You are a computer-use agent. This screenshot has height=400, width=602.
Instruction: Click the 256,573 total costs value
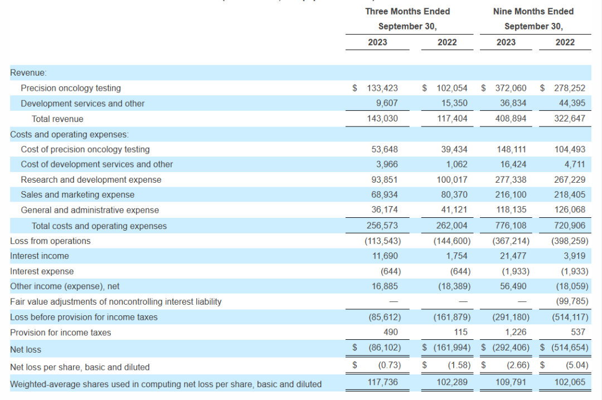click(382, 226)
